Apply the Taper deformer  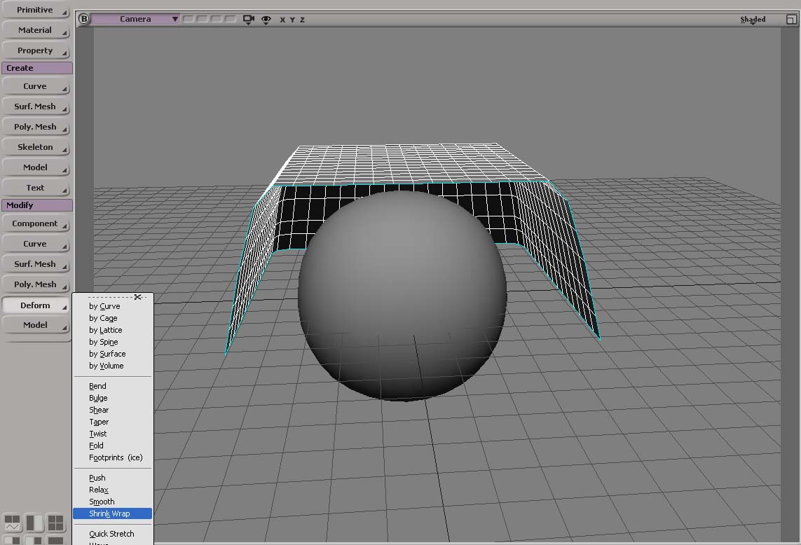(x=112, y=422)
